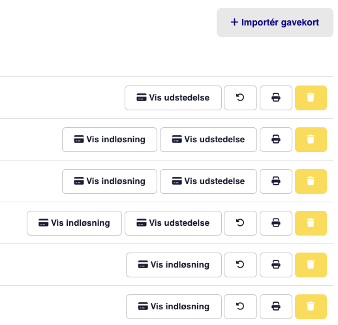Open Vis udstedelse in the first row
This screenshot has height=325, width=338.
pos(173,98)
